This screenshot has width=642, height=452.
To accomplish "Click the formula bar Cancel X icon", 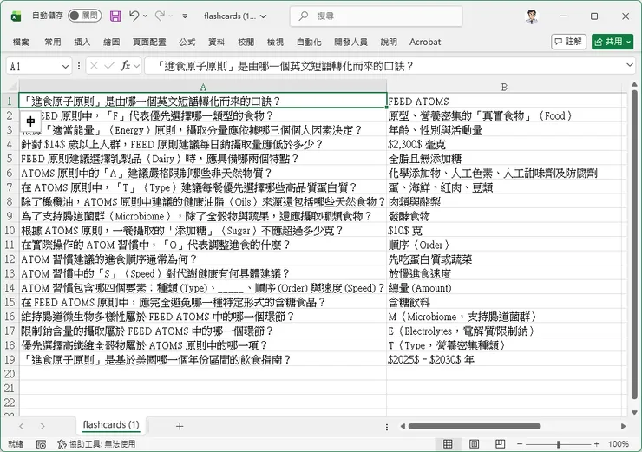I will tap(94, 66).
